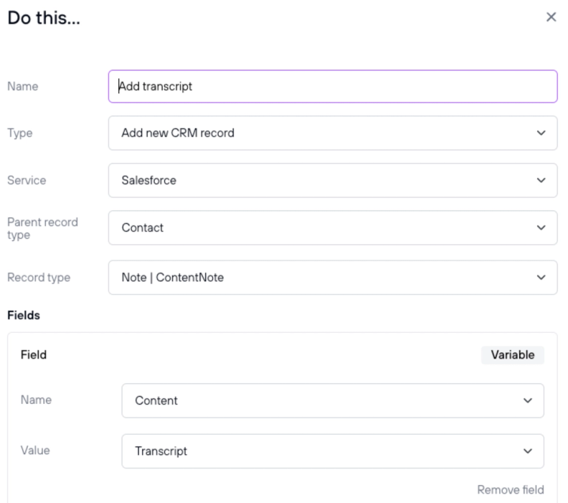Click the Record type label
568x503 pixels.
[x=39, y=278]
